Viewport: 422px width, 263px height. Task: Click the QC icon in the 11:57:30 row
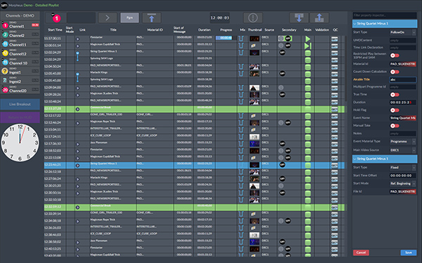tap(335, 39)
